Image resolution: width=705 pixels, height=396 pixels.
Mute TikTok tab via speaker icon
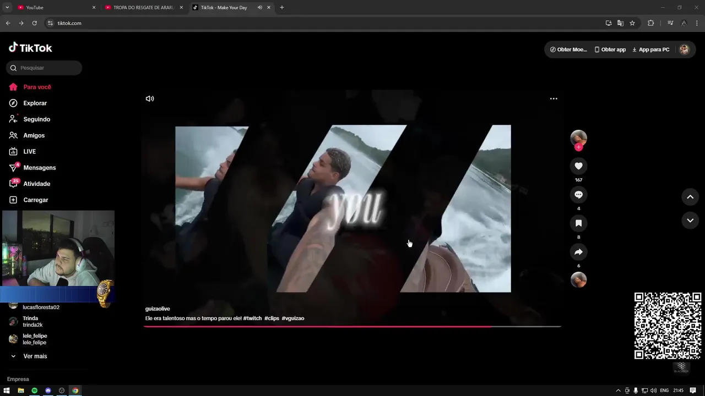[259, 7]
